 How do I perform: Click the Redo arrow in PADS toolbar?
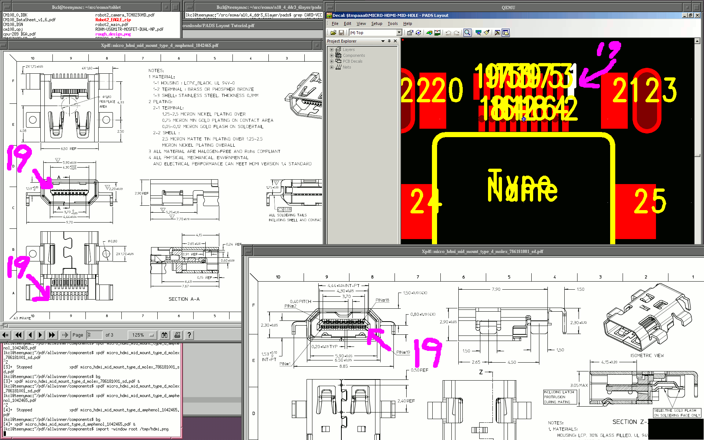coord(456,33)
